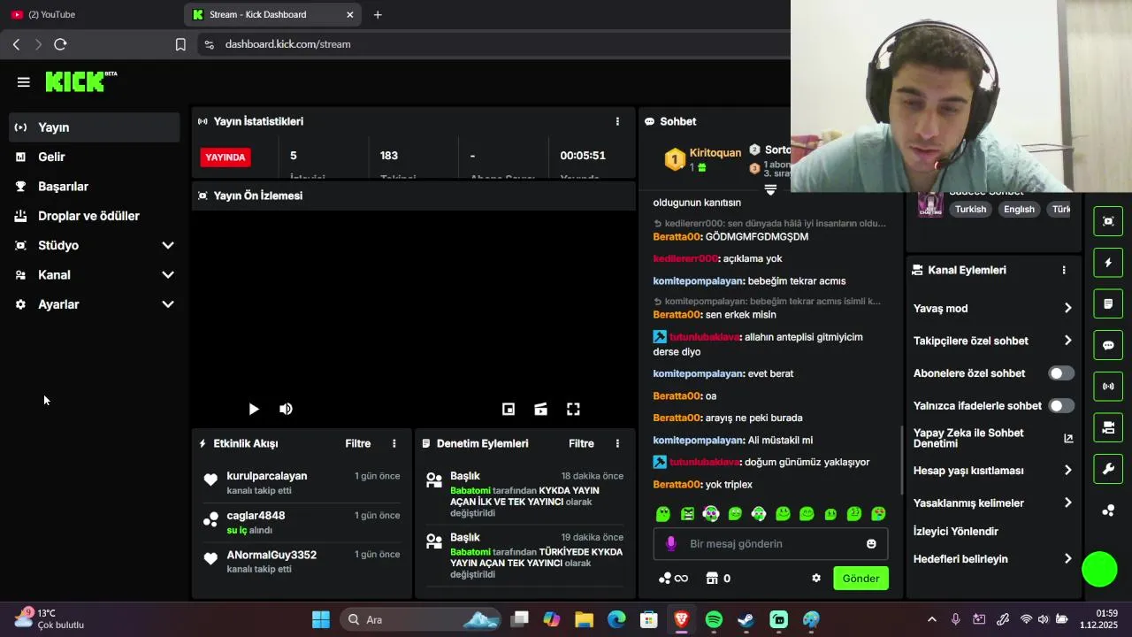Switch to the YouTube browser tab
This screenshot has width=1132, height=637.
pos(90,14)
